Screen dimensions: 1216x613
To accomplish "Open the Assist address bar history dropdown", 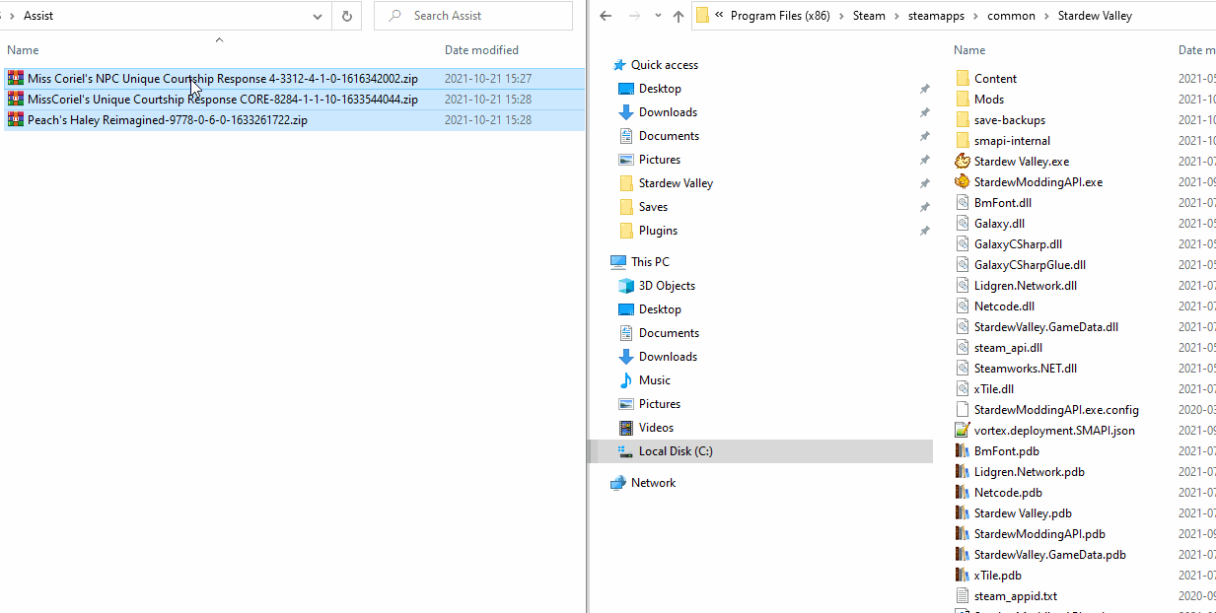I will click(x=317, y=16).
